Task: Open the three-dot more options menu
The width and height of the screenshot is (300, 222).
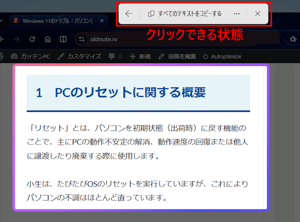Action: [x=236, y=14]
